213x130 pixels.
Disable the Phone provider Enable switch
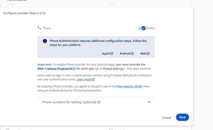142,28
